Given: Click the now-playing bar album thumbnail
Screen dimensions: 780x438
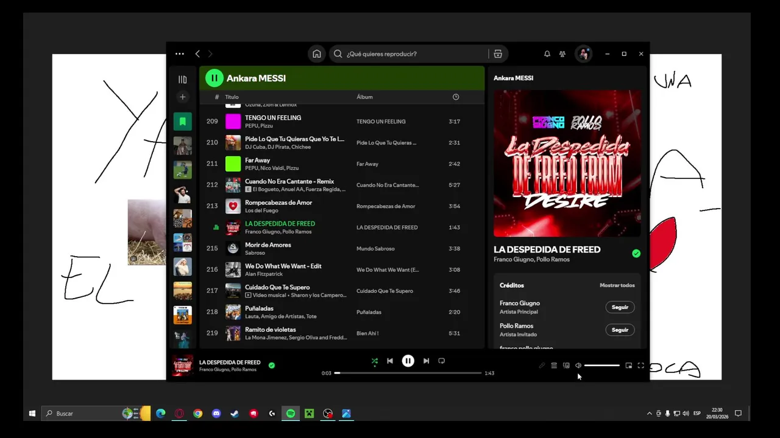Looking at the screenshot, I should pos(182,366).
